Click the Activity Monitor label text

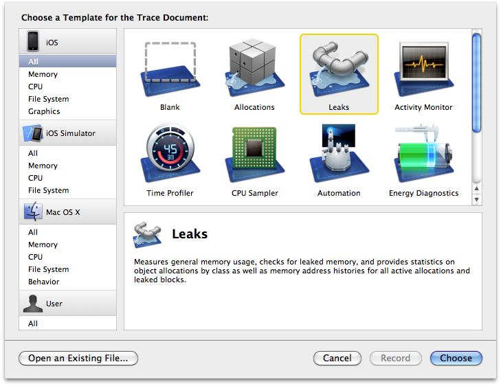point(423,108)
